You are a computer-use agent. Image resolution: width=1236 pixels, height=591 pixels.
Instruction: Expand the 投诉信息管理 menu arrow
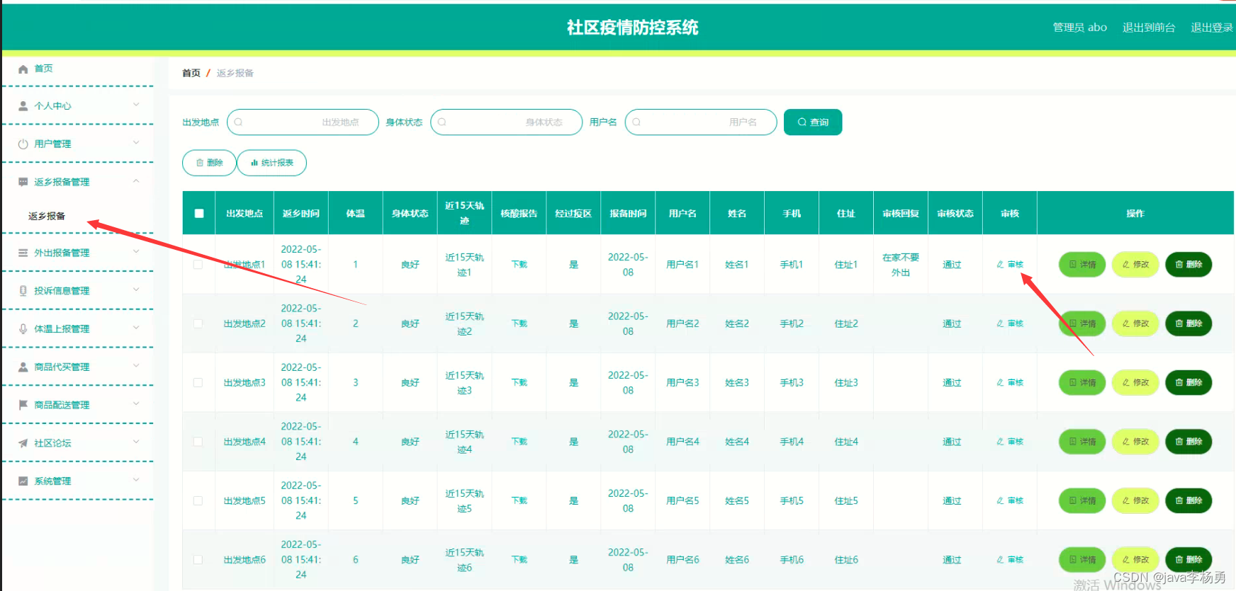point(136,290)
